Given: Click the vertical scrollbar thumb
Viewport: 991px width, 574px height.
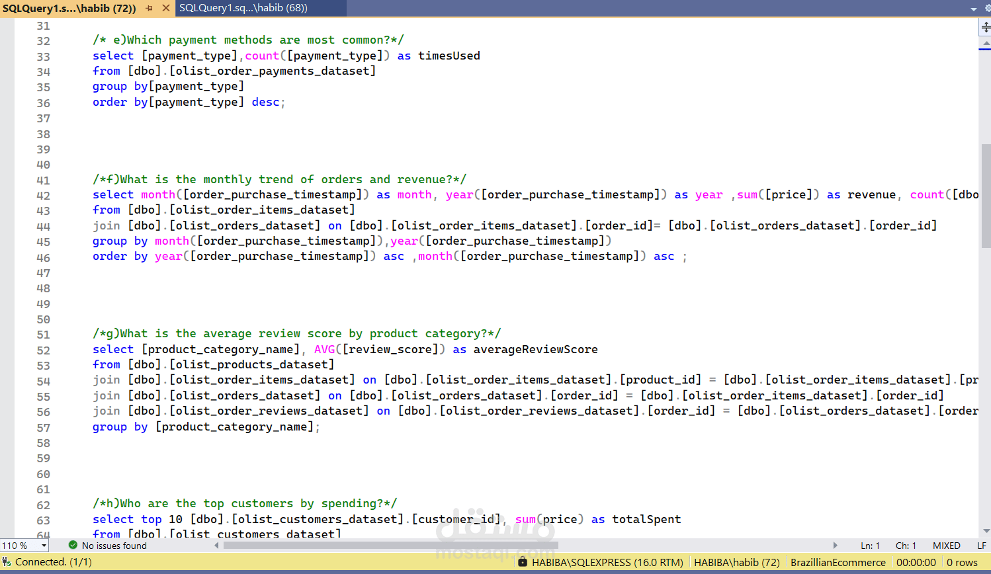Looking at the screenshot, I should [986, 196].
